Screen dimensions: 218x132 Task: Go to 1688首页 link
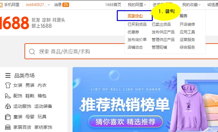coord(113,5)
